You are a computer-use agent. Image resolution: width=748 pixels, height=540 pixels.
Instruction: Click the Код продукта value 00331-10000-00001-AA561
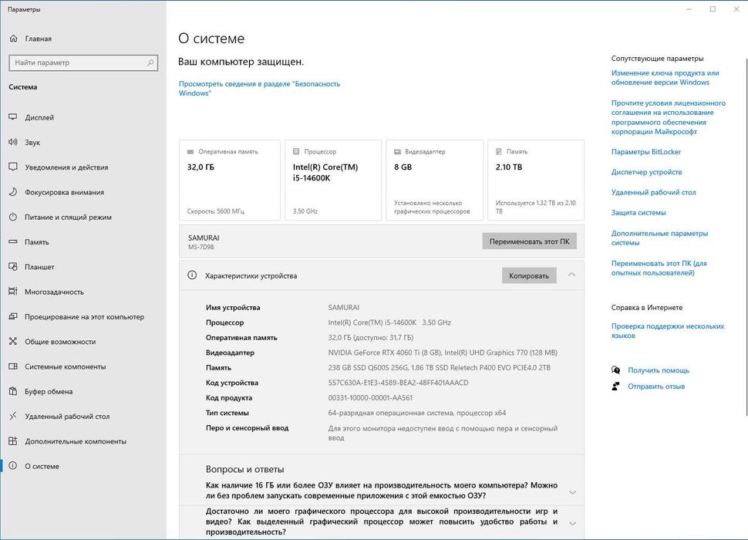370,398
